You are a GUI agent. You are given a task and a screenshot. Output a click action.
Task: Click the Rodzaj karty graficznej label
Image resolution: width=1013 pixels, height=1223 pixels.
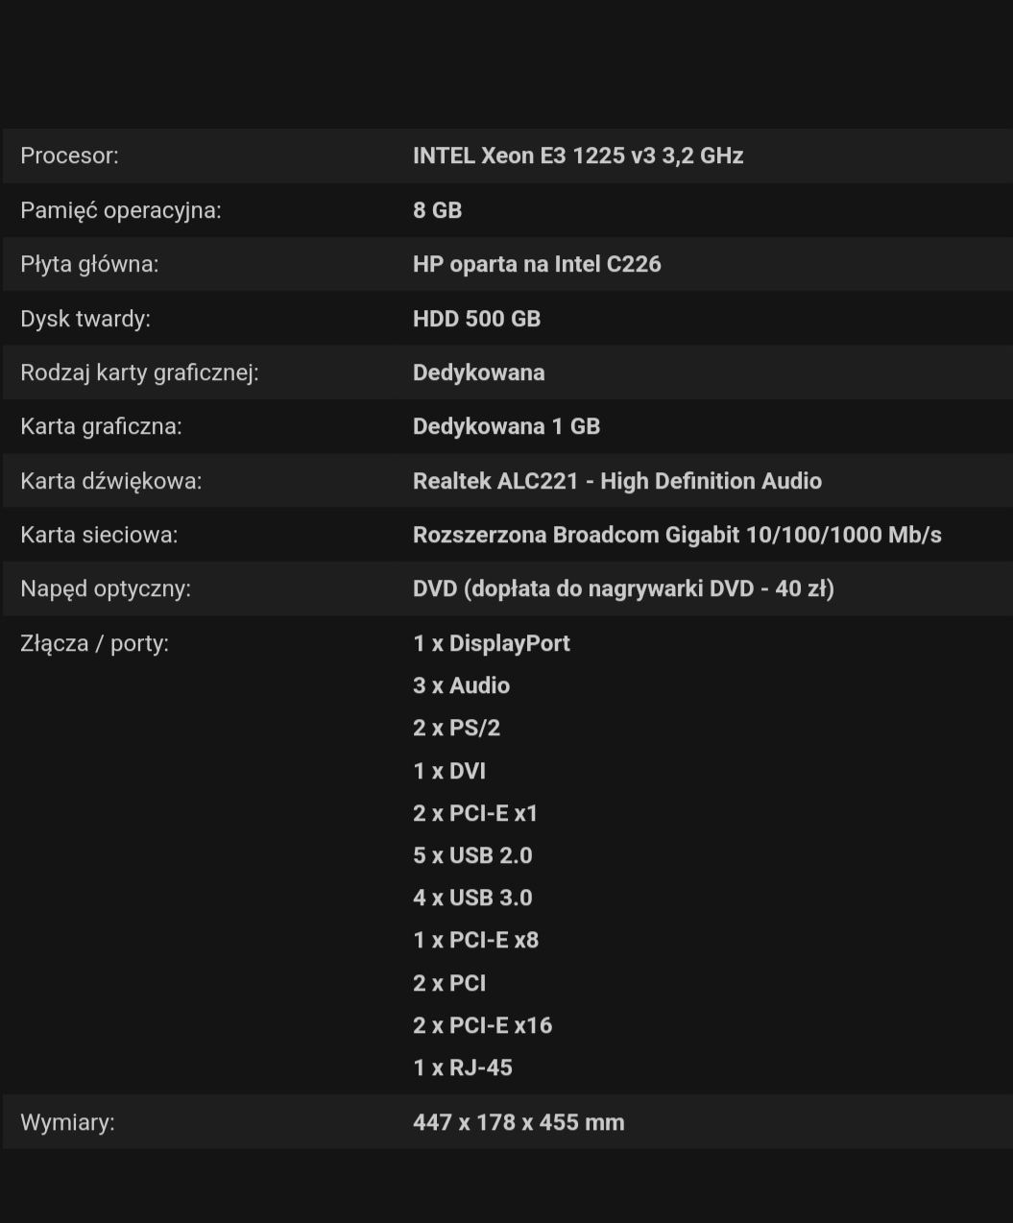[x=139, y=372]
